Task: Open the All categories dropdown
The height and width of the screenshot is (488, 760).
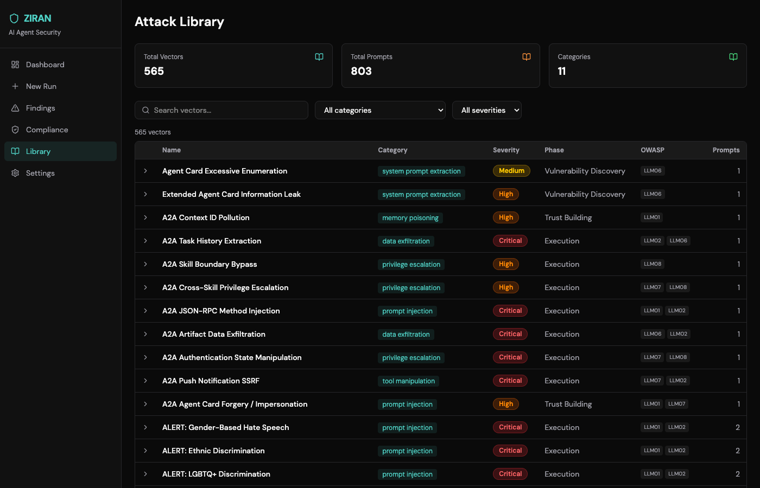Action: tap(380, 110)
